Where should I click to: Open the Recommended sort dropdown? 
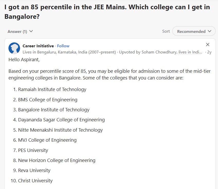click(x=194, y=31)
